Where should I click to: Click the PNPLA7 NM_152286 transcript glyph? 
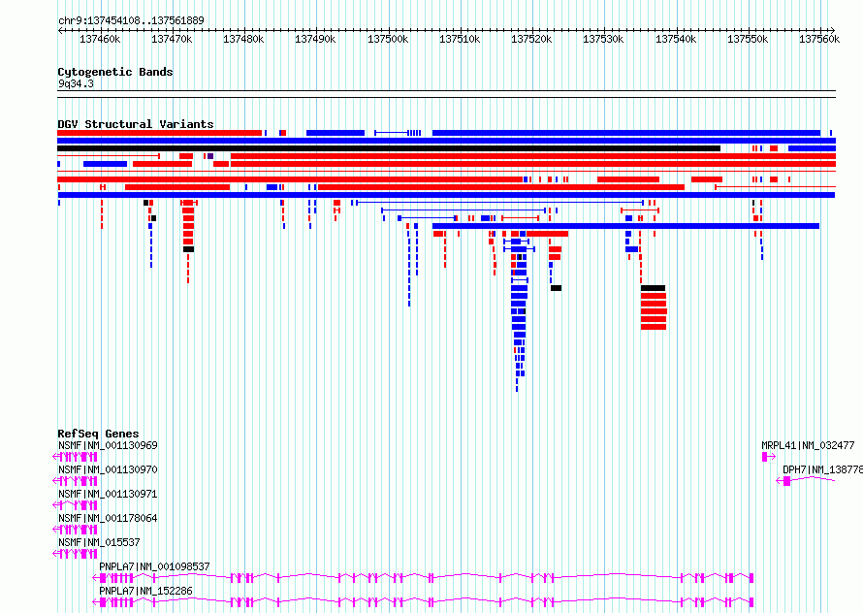pyautogui.click(x=423, y=602)
